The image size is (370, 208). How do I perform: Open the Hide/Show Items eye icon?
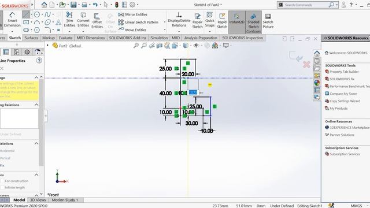click(x=196, y=46)
